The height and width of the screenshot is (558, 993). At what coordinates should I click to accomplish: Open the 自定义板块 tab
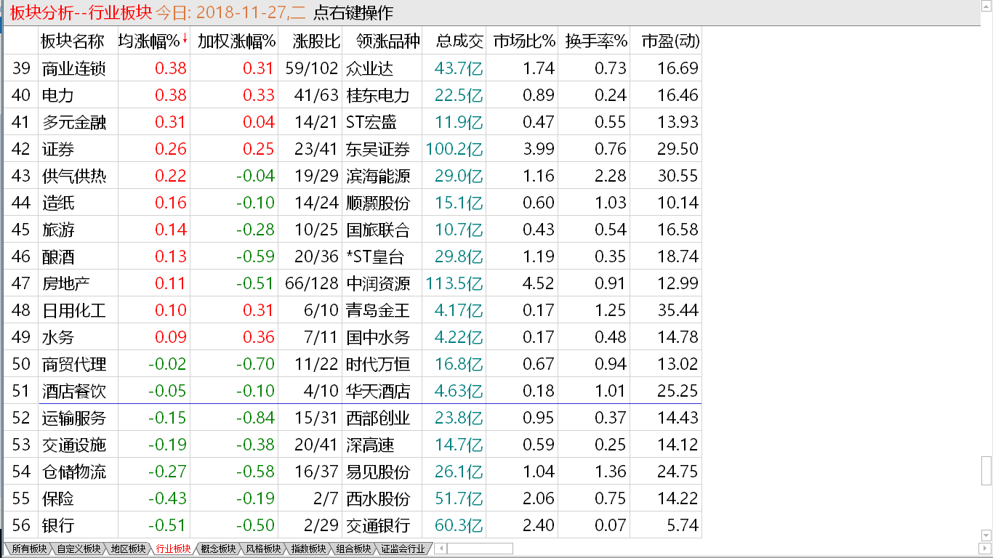tap(79, 549)
